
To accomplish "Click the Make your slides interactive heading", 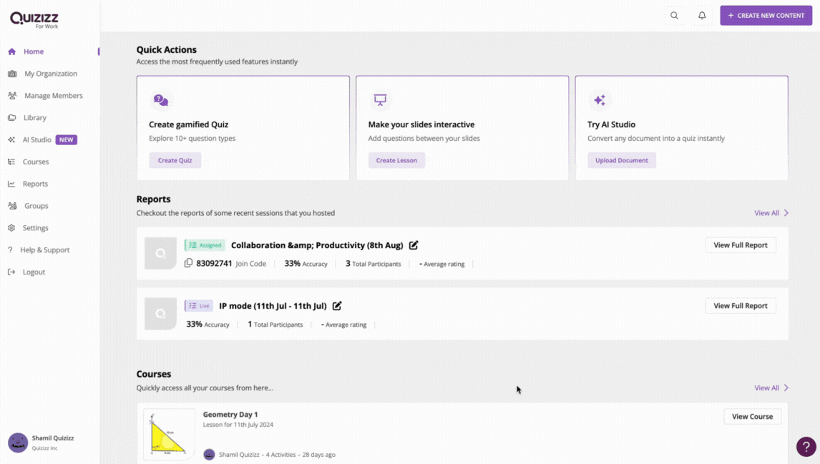I will point(421,124).
